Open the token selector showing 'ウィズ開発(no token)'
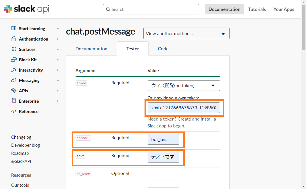Screen dimensions: 306x189 point(184,85)
